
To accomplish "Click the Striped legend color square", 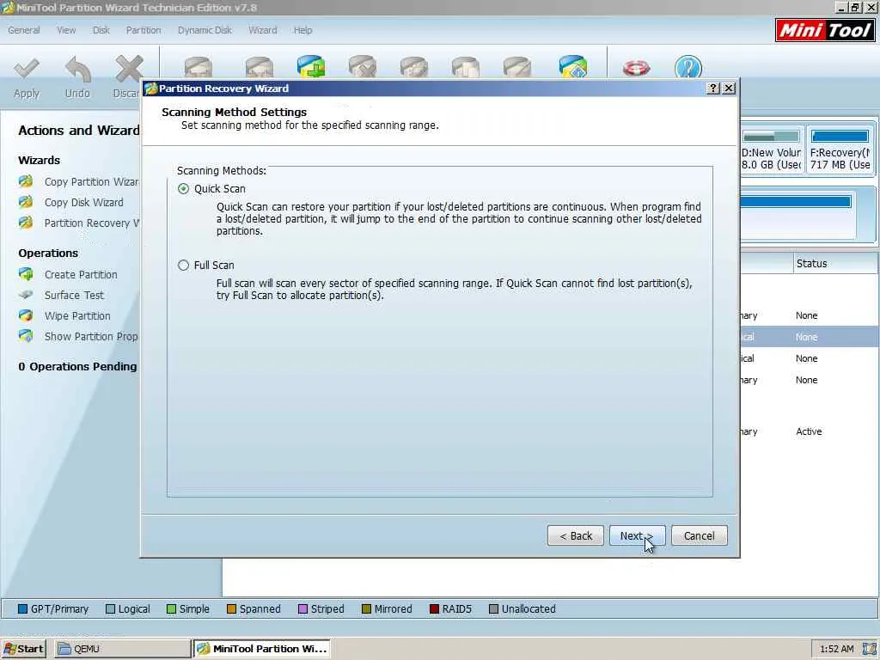I will 302,609.
